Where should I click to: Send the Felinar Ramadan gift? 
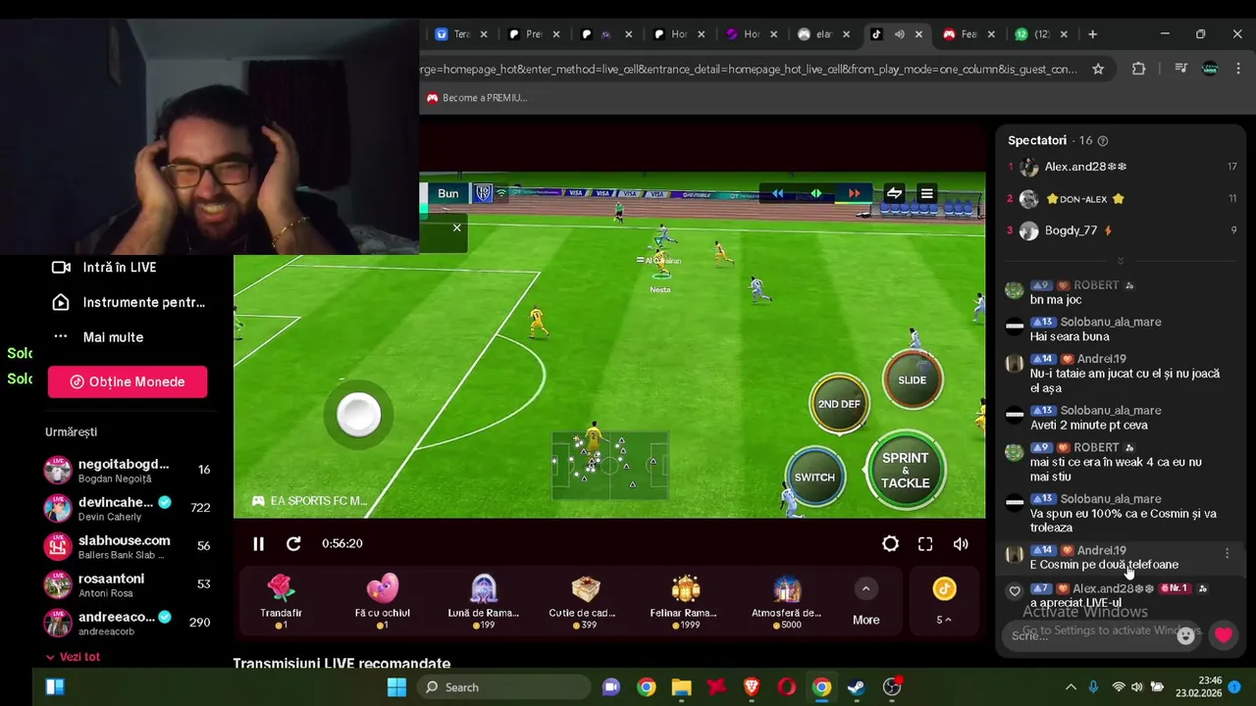(x=685, y=601)
